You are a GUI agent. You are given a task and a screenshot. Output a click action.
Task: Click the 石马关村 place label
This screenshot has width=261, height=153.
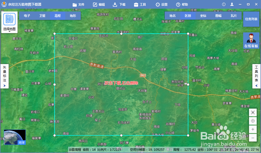(x=123, y=123)
